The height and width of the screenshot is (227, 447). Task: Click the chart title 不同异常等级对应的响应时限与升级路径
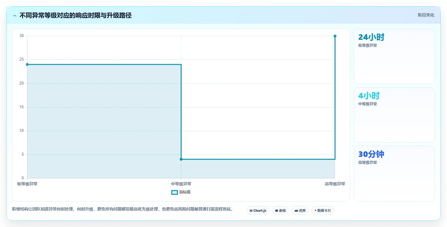point(75,16)
